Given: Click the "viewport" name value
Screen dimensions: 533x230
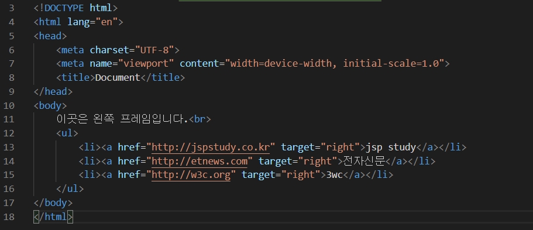Looking at the screenshot, I should point(146,64).
